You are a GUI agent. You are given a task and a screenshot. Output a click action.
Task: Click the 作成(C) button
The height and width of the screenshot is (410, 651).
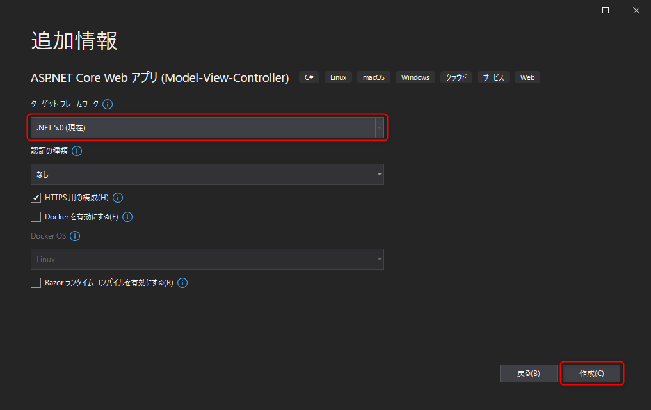[591, 374]
